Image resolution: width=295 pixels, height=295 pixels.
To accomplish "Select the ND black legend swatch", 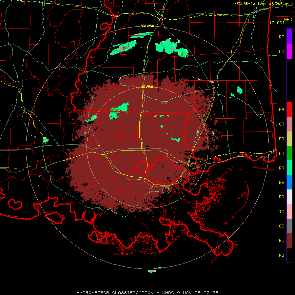I will (x=289, y=255).
